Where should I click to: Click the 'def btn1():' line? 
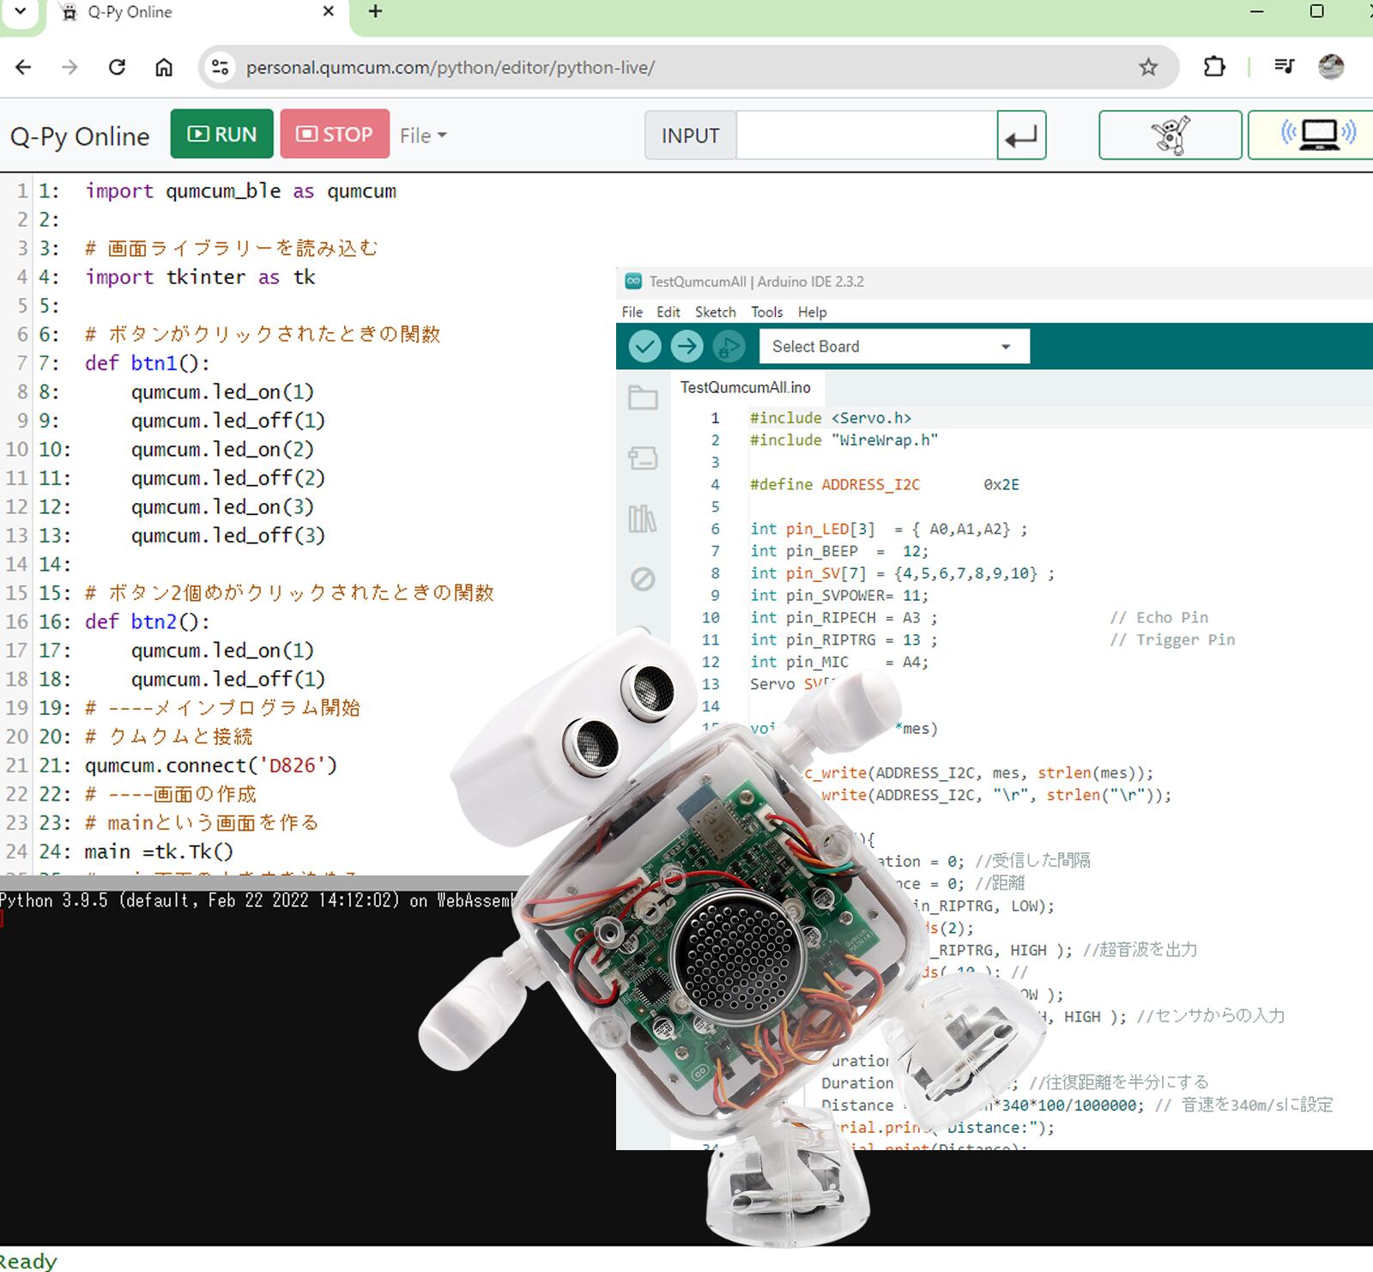[x=147, y=363]
